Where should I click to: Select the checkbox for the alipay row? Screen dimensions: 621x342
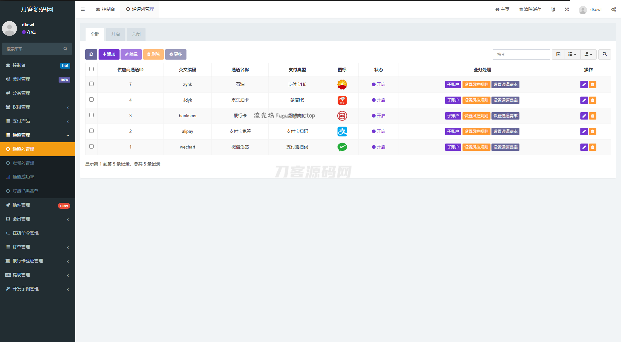pyautogui.click(x=91, y=131)
